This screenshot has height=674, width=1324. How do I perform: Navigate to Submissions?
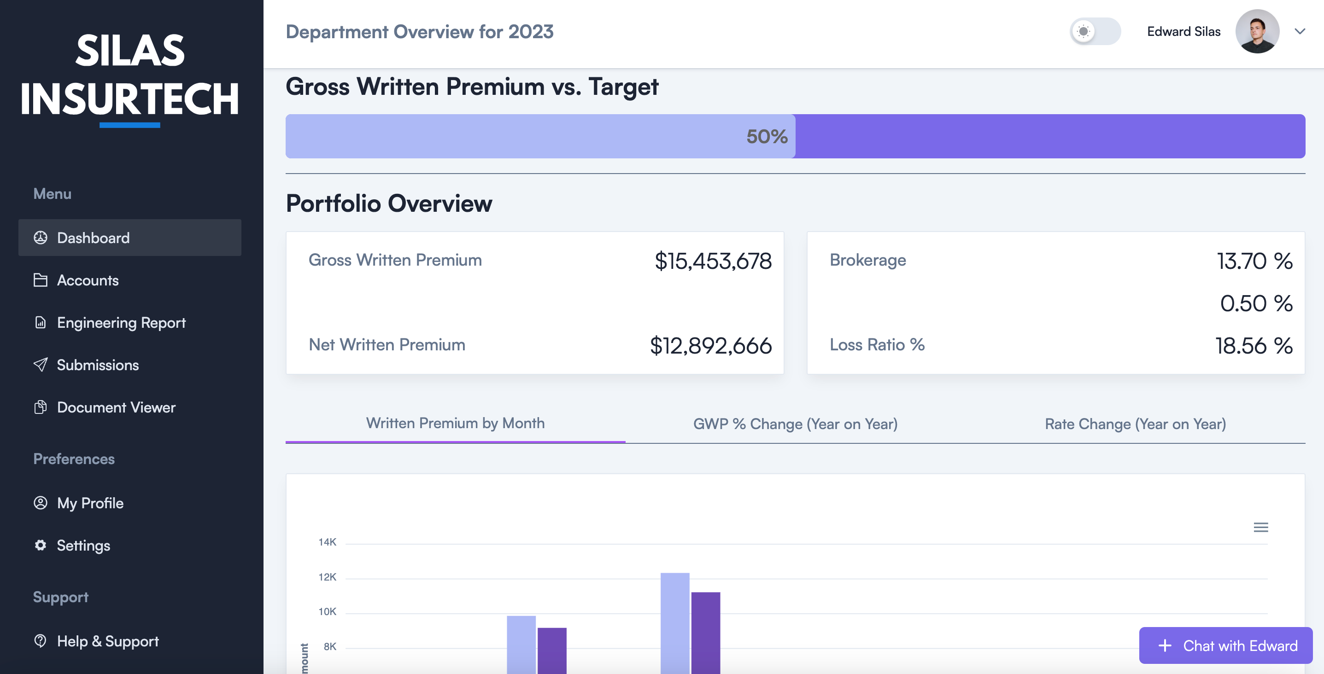coord(129,364)
